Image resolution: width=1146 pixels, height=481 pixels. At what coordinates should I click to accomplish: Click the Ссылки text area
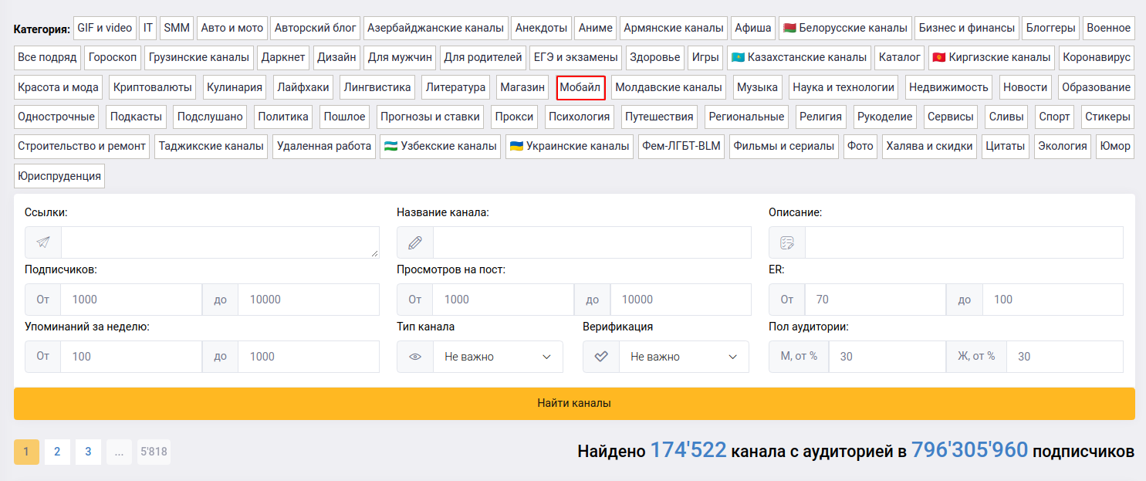point(221,242)
